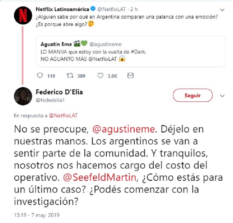
Task: Open the Netflix Latinoamérica profile name
Action: tap(62, 9)
